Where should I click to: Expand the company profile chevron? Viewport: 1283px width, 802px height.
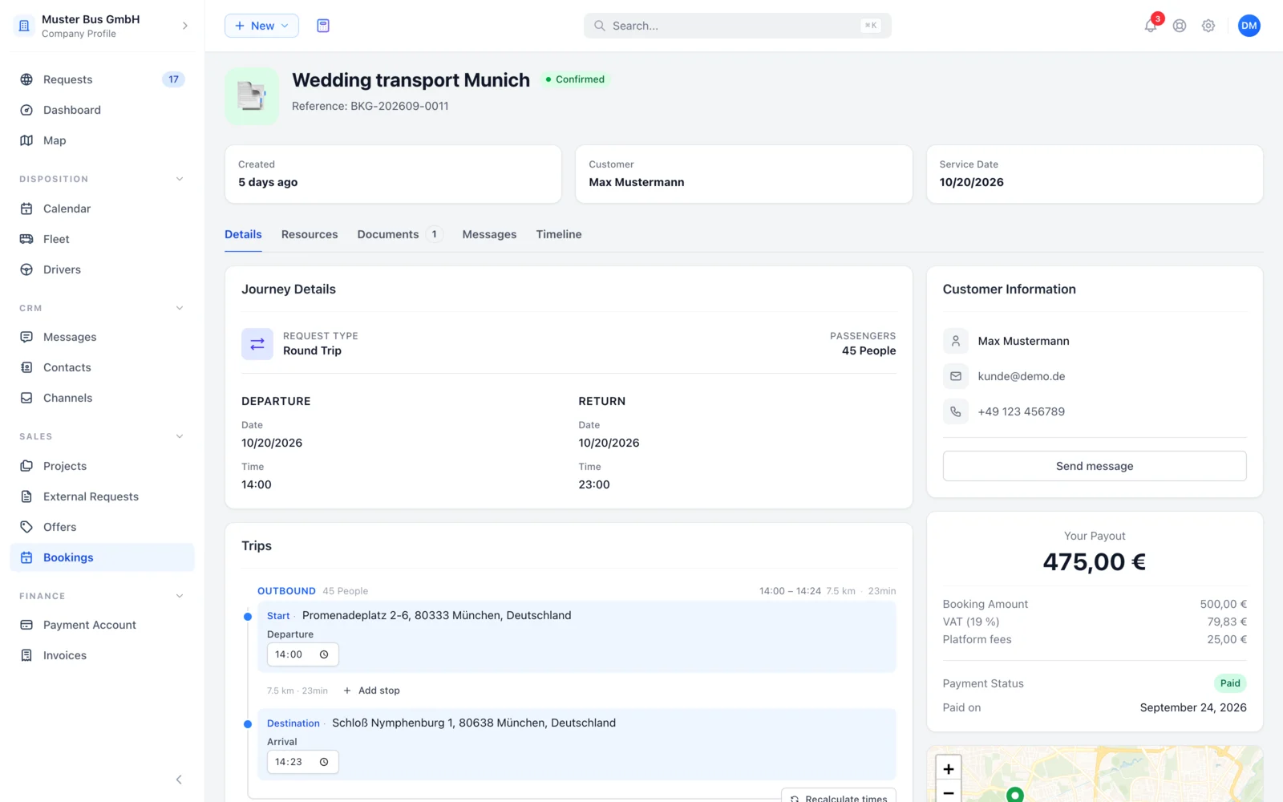(x=185, y=26)
